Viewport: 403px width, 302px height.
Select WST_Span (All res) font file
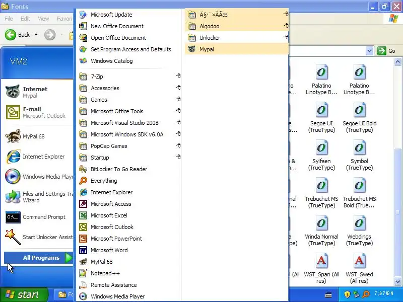(321, 269)
